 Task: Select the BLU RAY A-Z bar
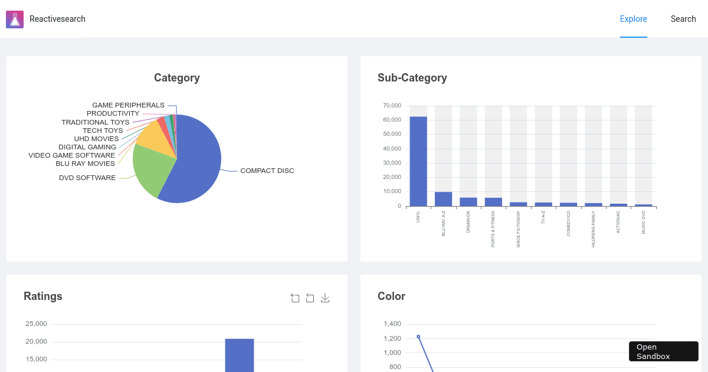(443, 197)
